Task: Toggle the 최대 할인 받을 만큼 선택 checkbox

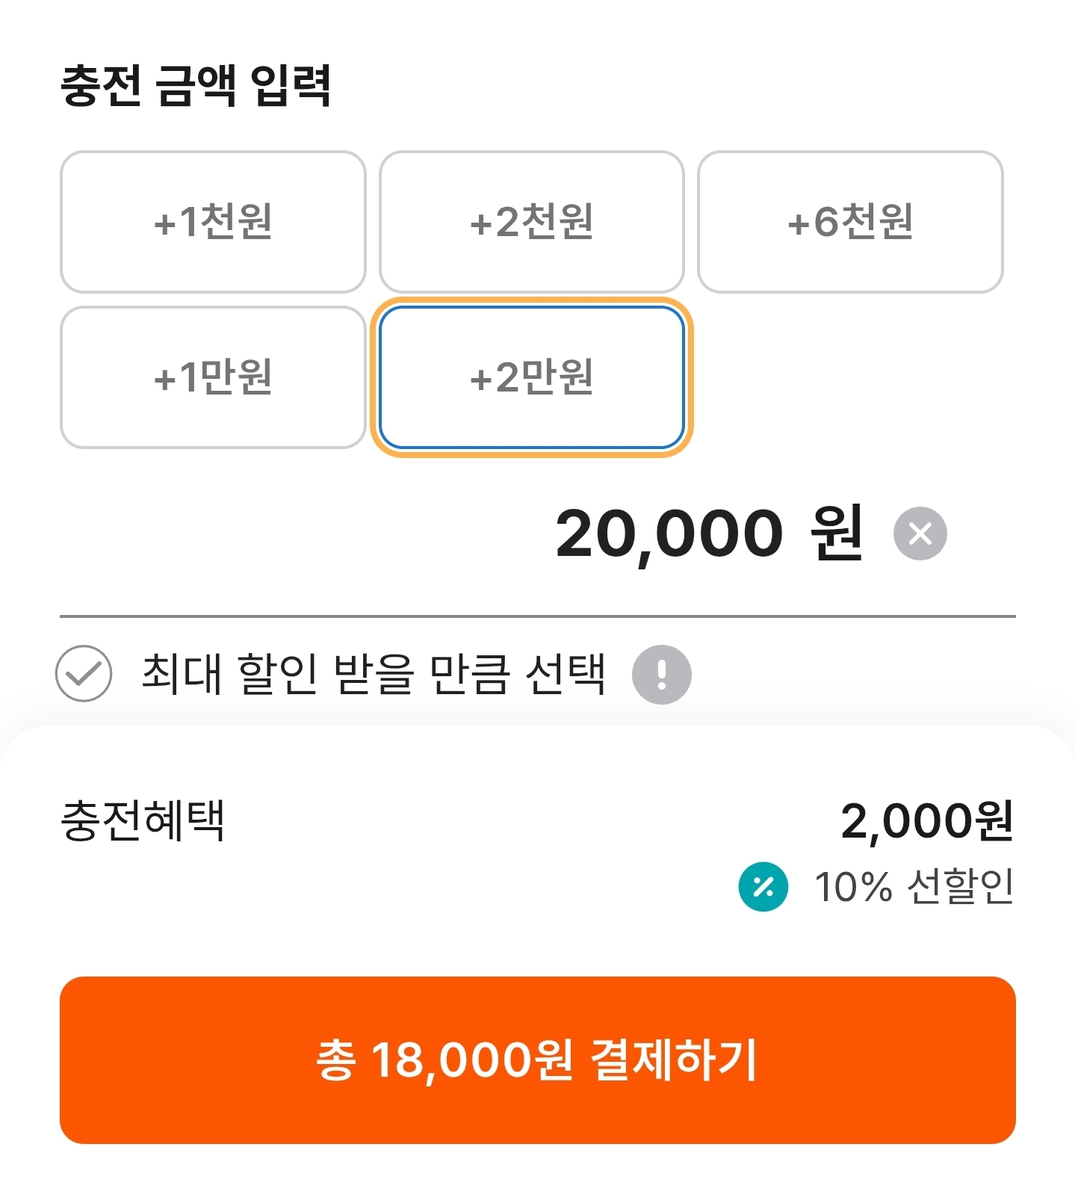Action: coord(84,673)
